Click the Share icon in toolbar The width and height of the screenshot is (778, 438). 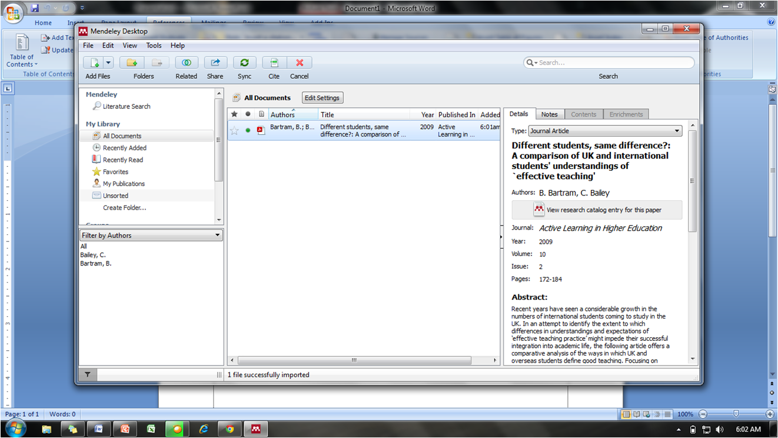[215, 62]
